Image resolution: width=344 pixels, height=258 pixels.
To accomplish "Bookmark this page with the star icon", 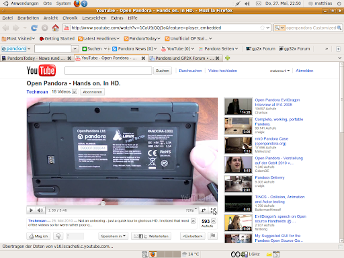I will [x=262, y=28].
